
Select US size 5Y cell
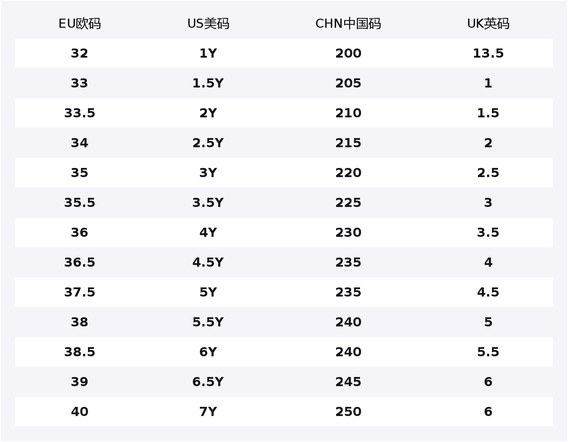[x=208, y=292]
